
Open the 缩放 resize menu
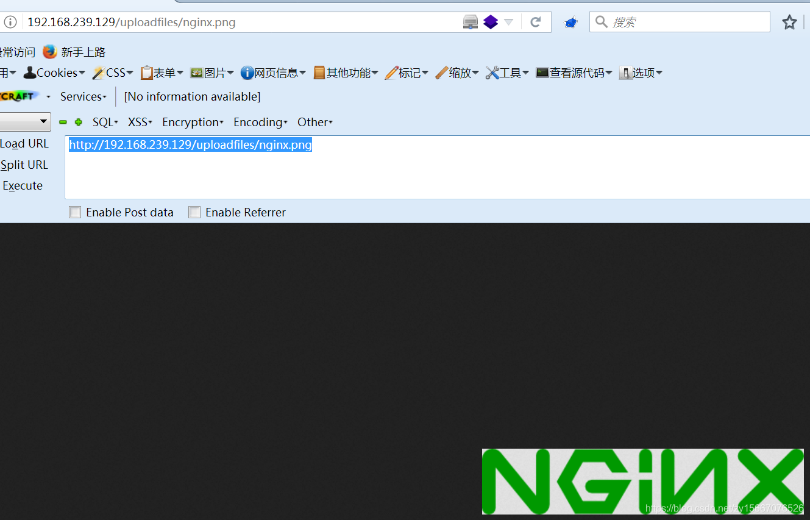457,73
